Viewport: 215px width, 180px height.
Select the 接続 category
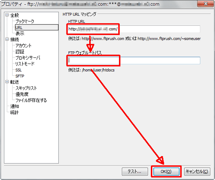tap(15, 39)
